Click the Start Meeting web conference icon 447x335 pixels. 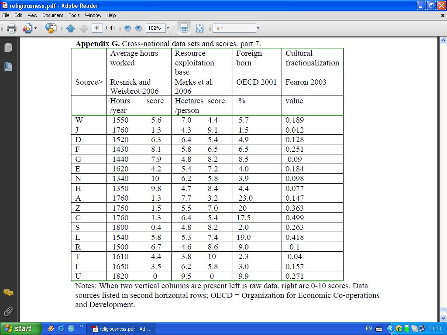[x=51, y=28]
